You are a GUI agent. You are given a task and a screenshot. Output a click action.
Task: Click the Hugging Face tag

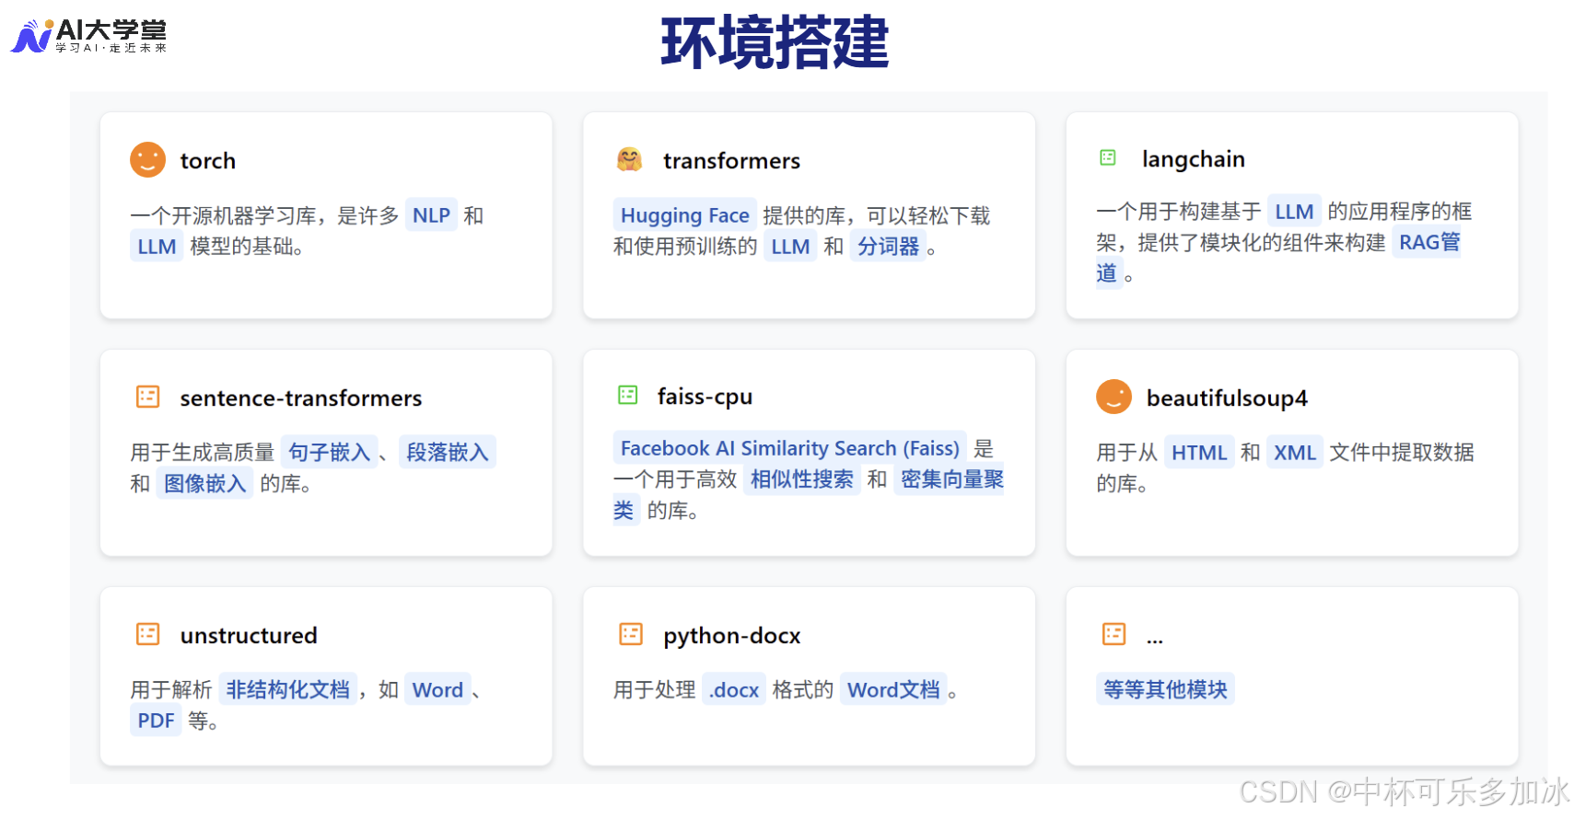point(684,215)
